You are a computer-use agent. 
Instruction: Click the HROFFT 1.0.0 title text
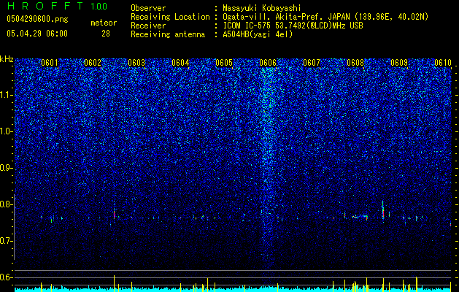pyautogui.click(x=57, y=6)
